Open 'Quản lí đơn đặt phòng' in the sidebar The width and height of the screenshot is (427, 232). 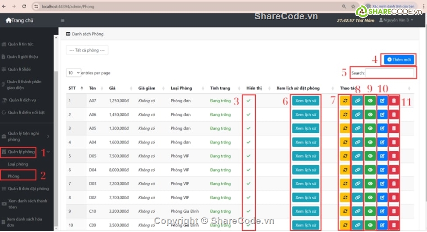[x=28, y=188]
